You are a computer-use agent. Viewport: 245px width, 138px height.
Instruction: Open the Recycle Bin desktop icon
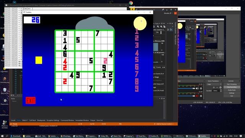[5, 91]
